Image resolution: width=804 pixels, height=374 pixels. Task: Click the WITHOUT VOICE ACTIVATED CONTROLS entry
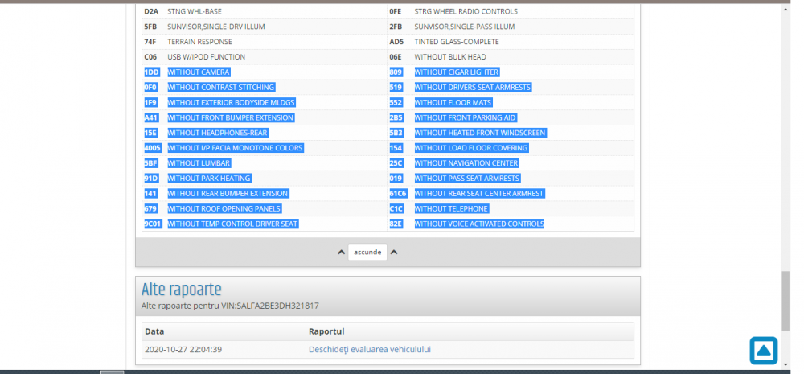tap(479, 224)
